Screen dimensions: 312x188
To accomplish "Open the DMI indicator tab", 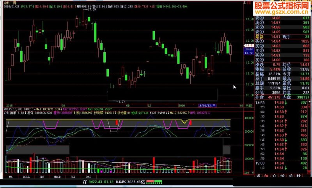I will pyautogui.click(x=89, y=177).
